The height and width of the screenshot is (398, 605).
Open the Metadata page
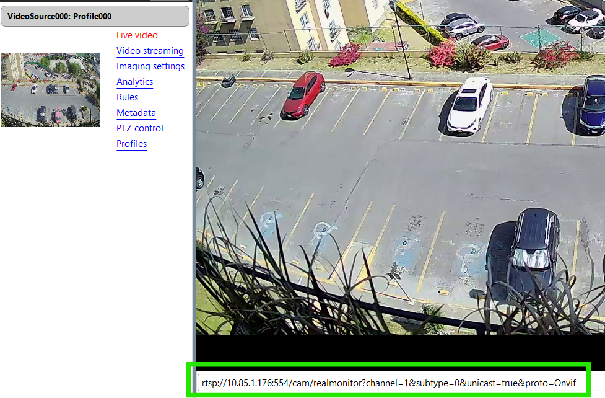click(136, 113)
